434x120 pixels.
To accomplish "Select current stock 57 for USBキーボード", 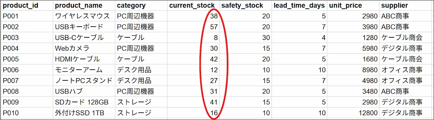I will [193, 27].
